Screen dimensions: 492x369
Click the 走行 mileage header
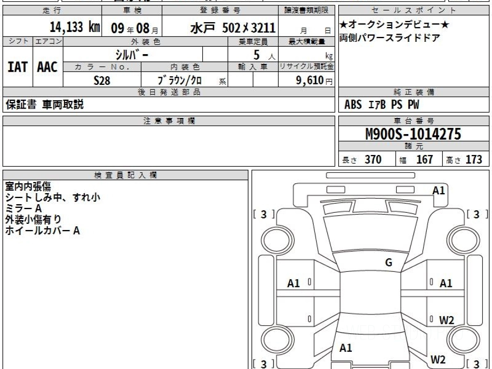click(x=51, y=11)
